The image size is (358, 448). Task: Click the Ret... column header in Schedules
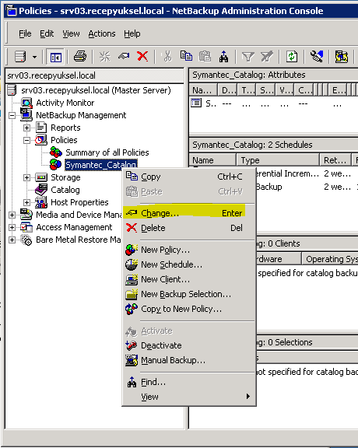(336, 160)
